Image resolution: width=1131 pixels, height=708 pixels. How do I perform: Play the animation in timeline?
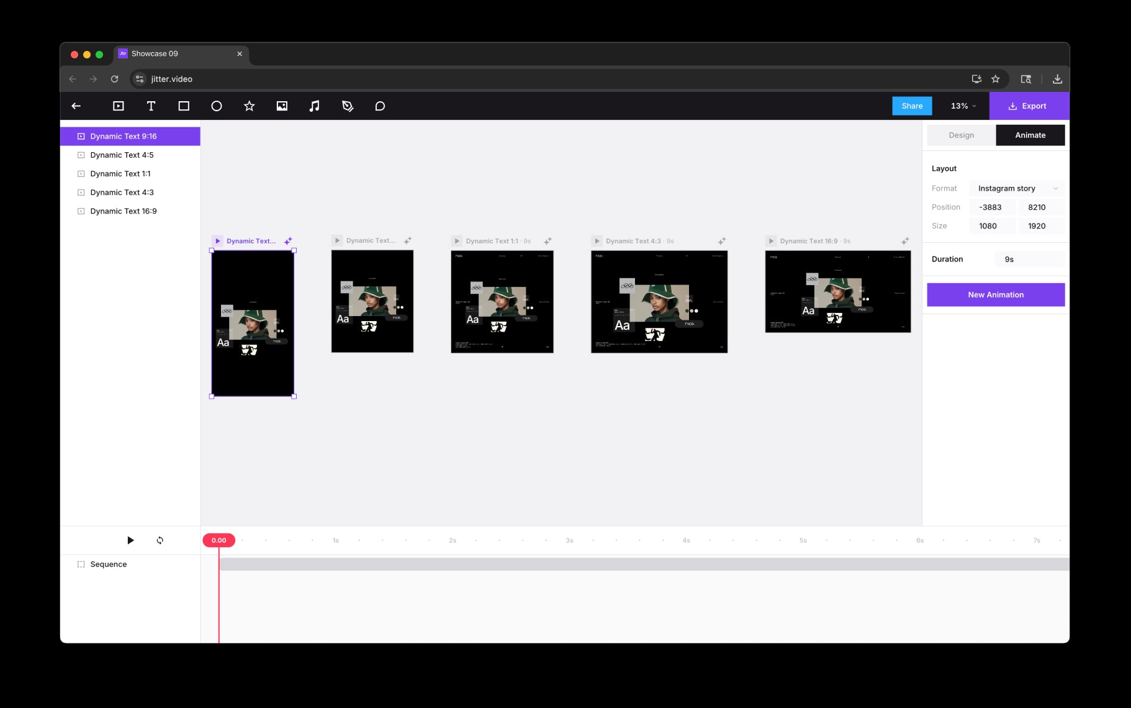point(130,540)
